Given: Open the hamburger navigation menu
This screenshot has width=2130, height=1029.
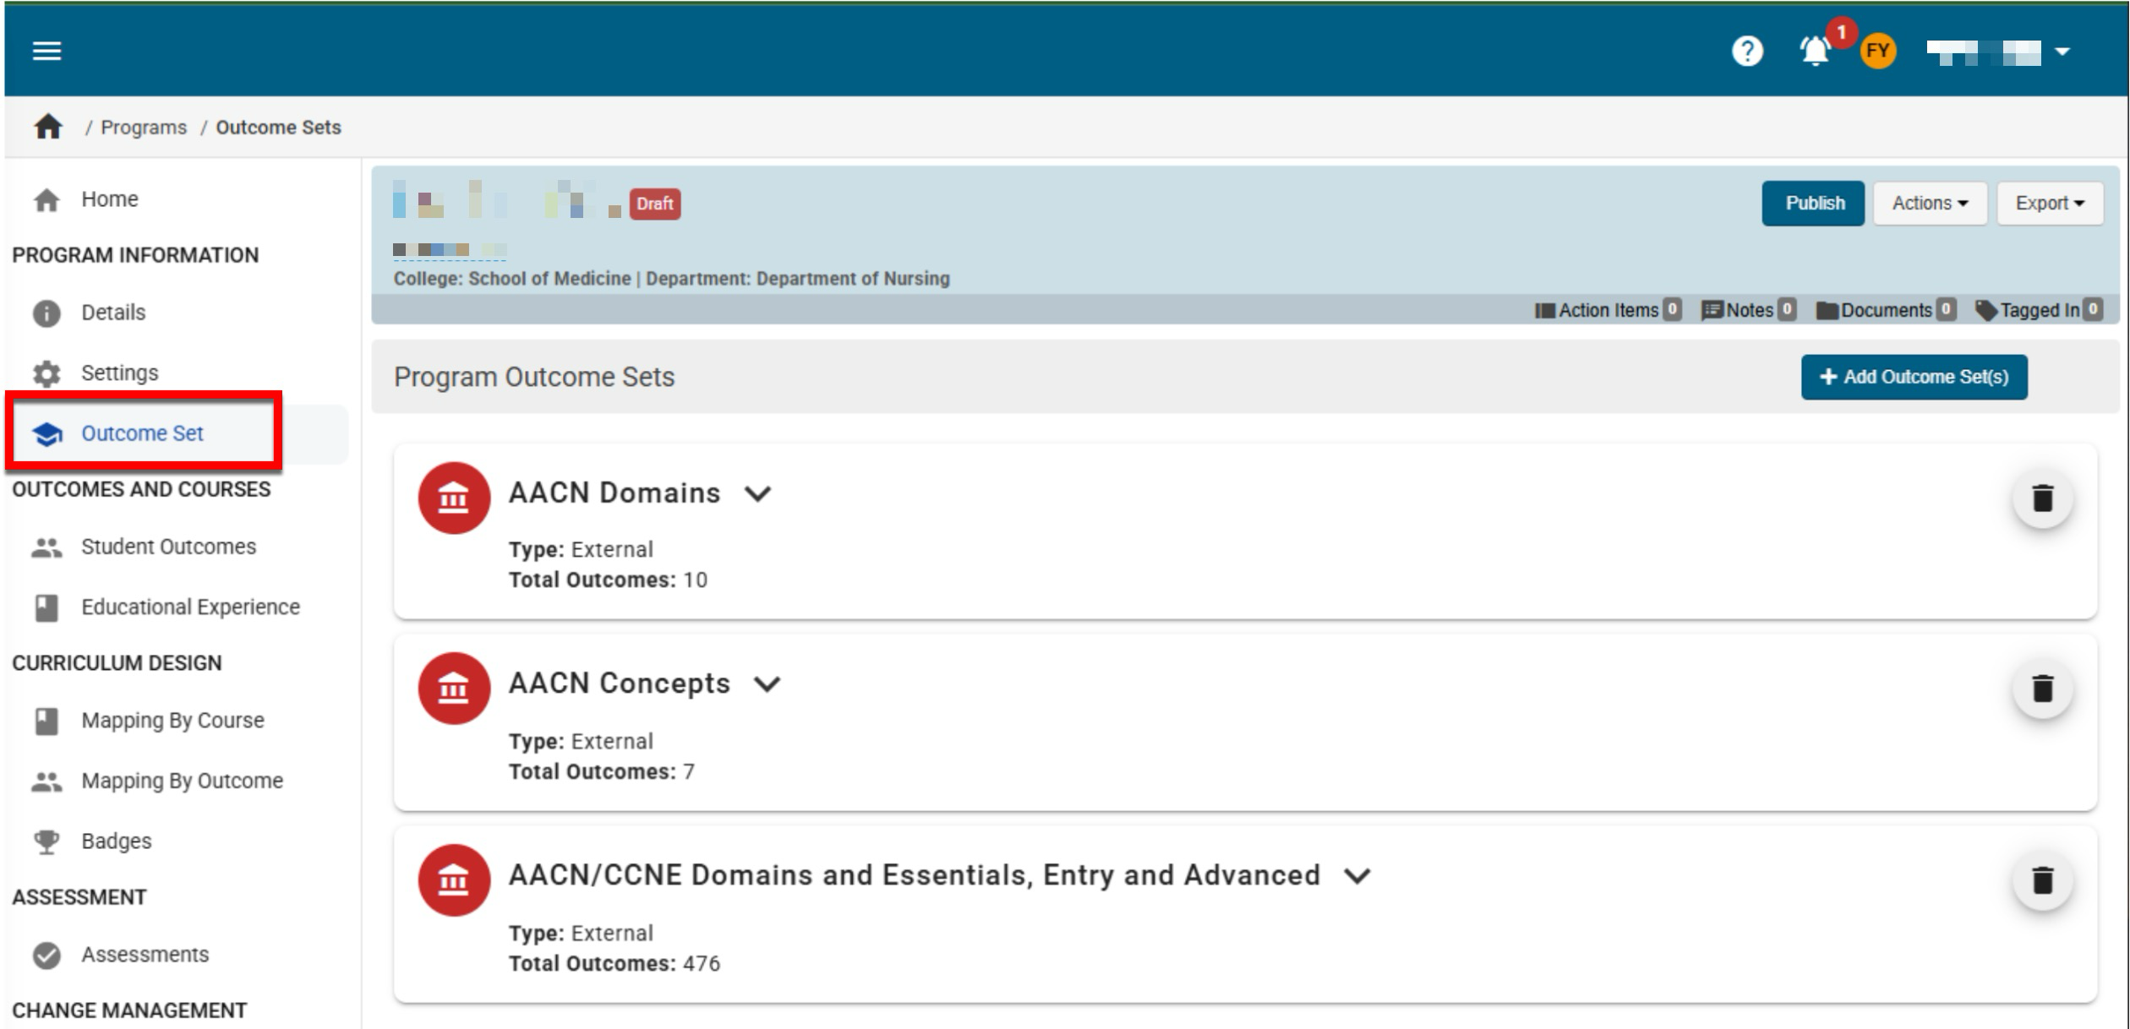Looking at the screenshot, I should click(x=46, y=51).
